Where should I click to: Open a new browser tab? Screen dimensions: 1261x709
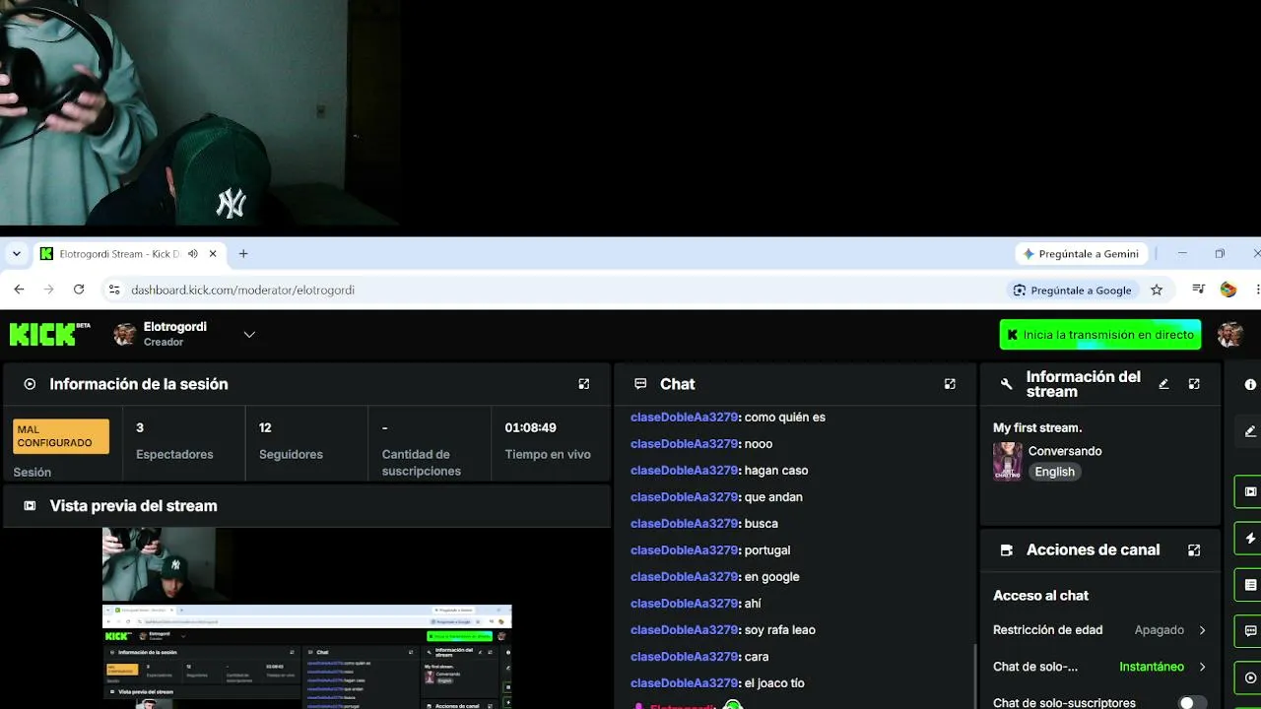point(243,254)
